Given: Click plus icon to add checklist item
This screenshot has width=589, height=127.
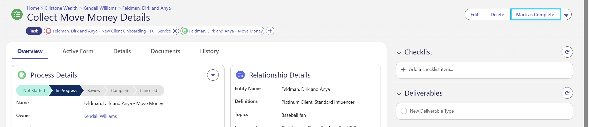Looking at the screenshot, I should click(x=403, y=69).
